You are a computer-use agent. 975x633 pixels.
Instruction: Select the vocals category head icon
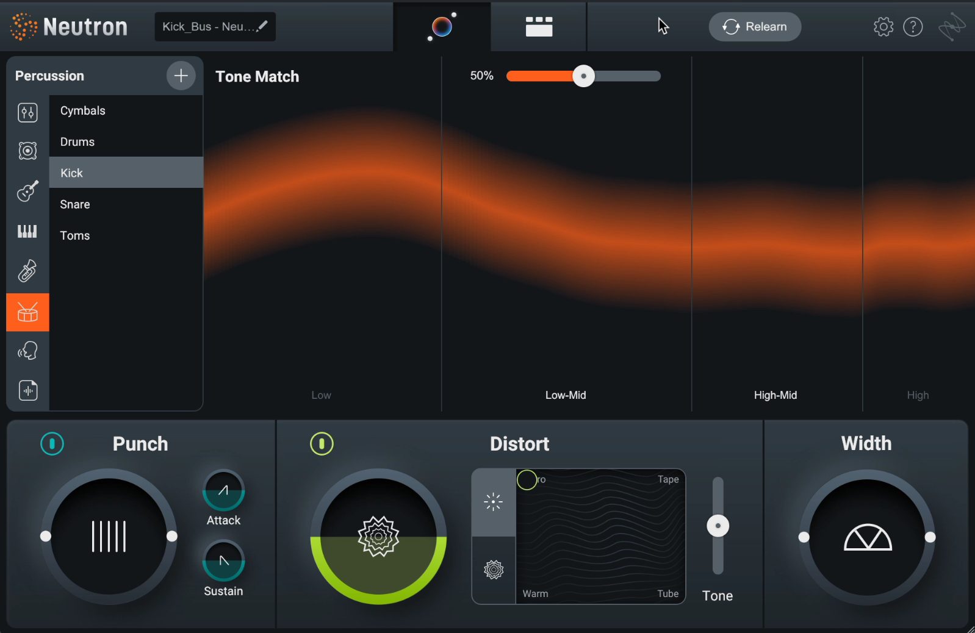point(27,351)
